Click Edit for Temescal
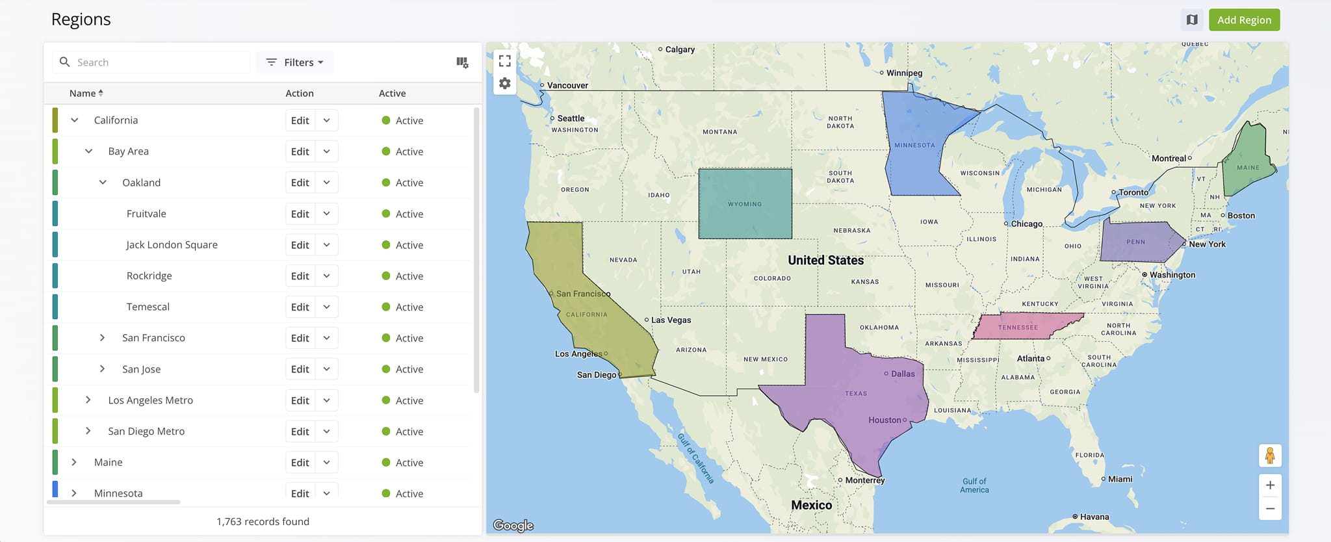The image size is (1331, 542). 300,307
